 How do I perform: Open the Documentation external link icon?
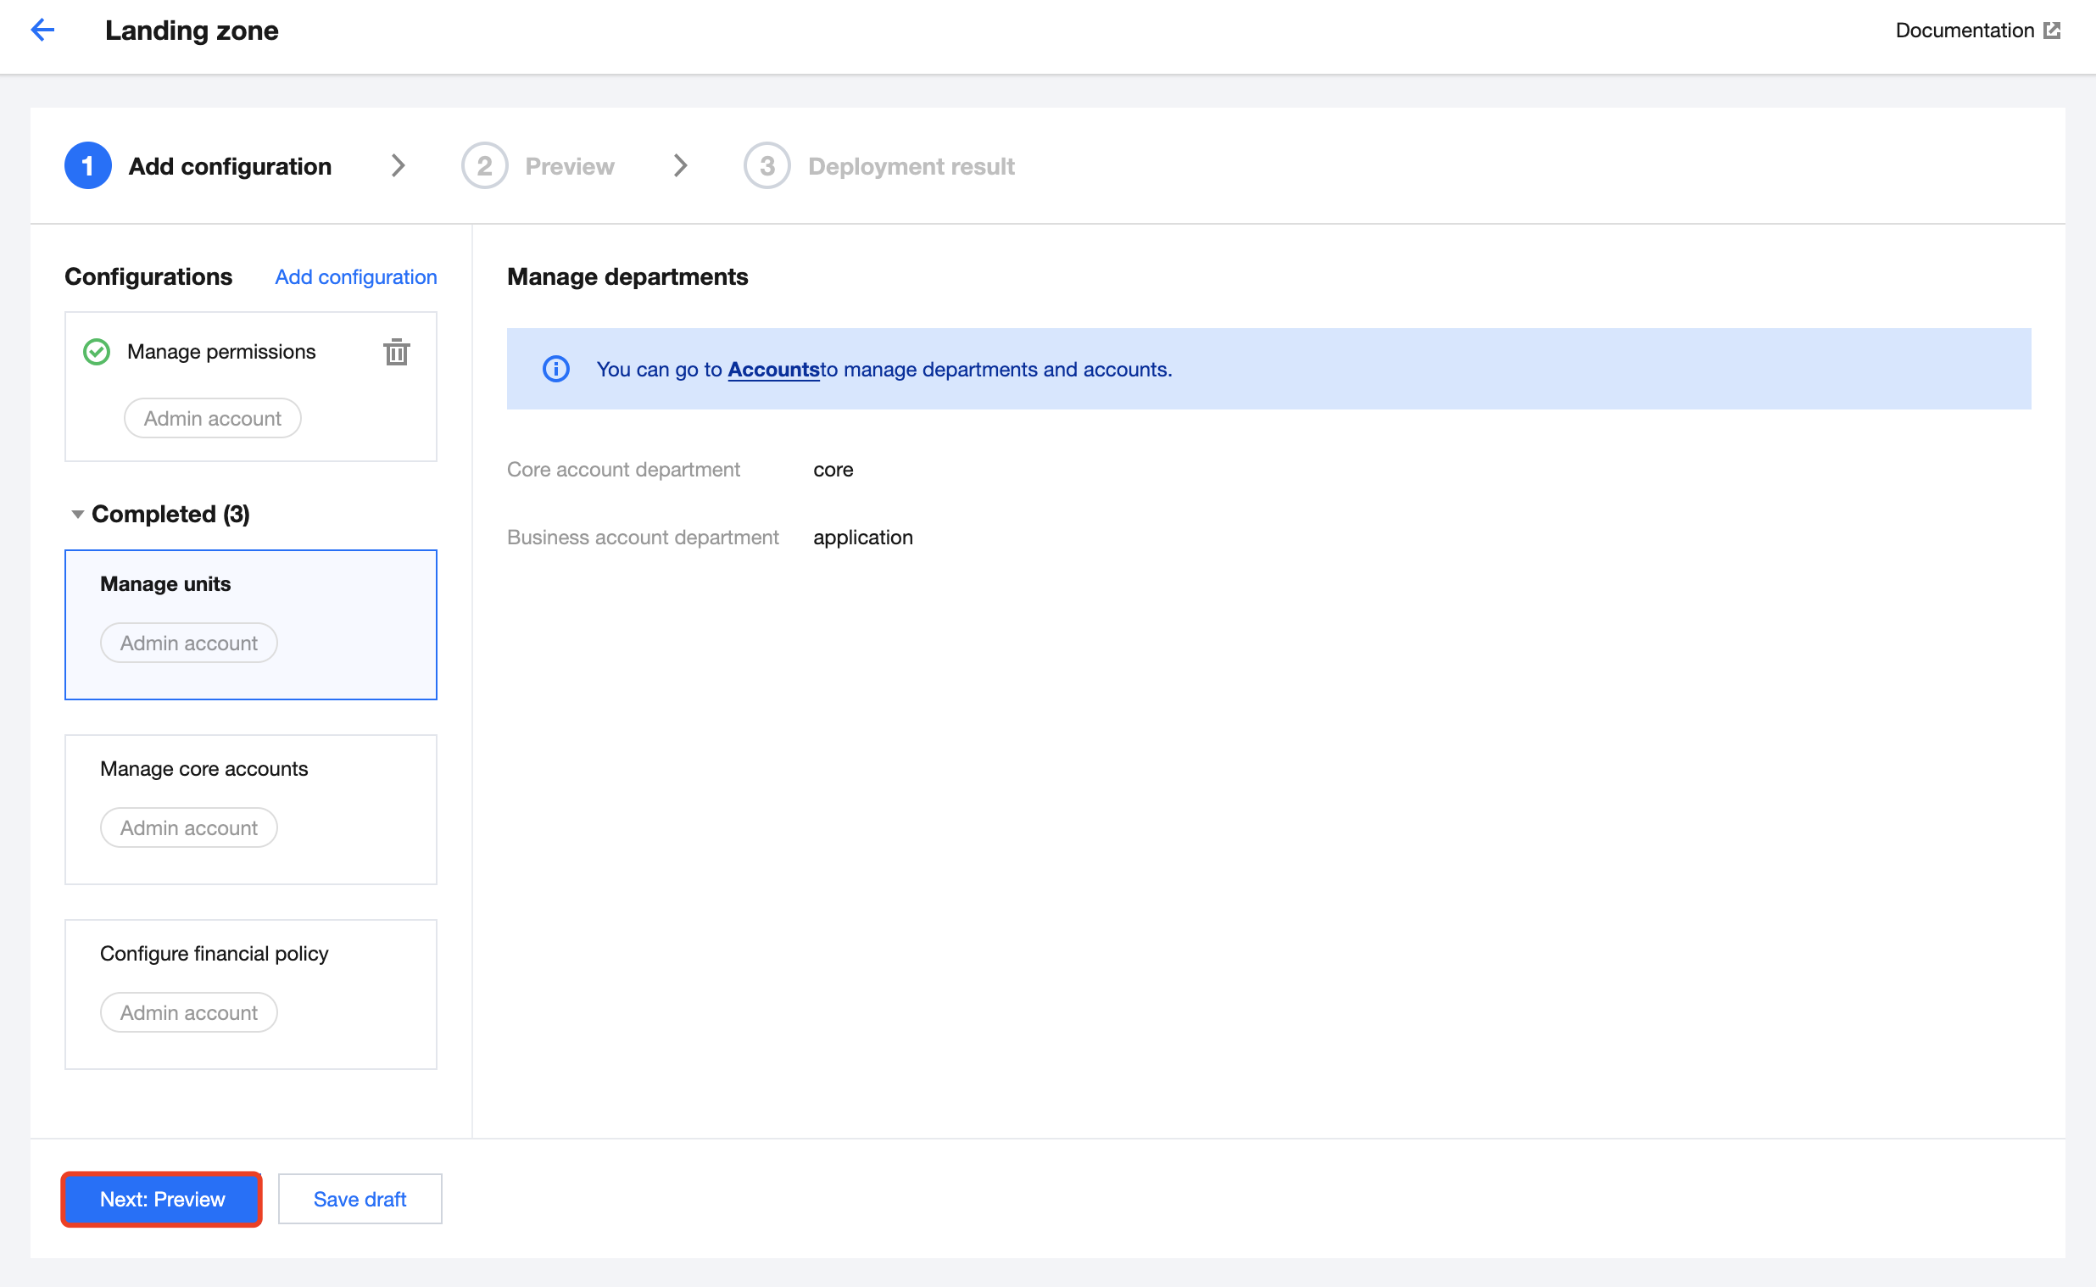(x=2052, y=31)
